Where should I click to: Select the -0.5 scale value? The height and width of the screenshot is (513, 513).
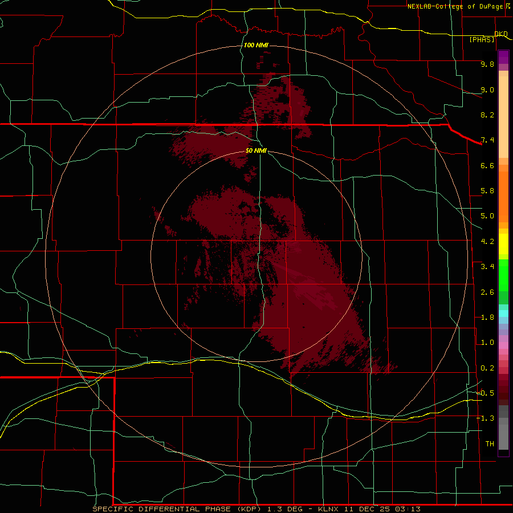pyautogui.click(x=485, y=393)
